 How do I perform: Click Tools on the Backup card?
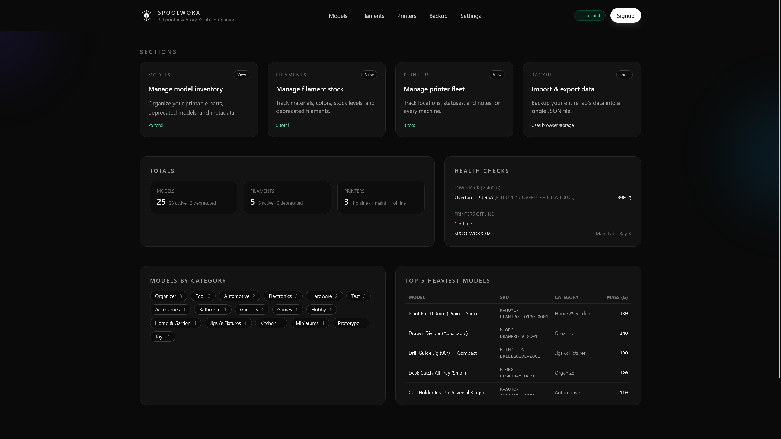click(624, 75)
